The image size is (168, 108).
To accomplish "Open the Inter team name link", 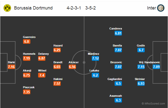I will click(x=151, y=8).
